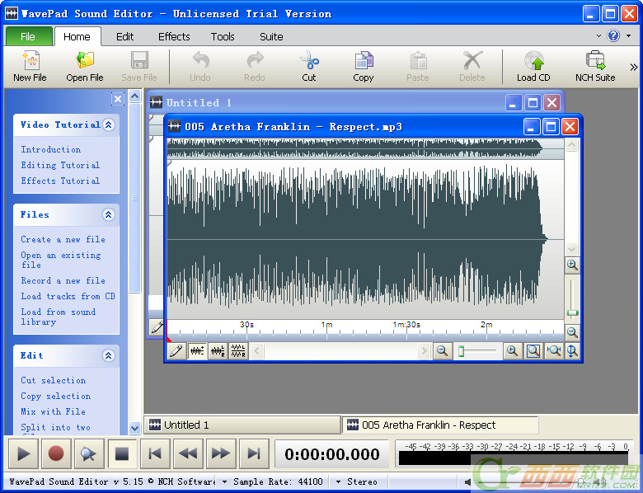Toggle the combined waveform view button

tap(197, 351)
